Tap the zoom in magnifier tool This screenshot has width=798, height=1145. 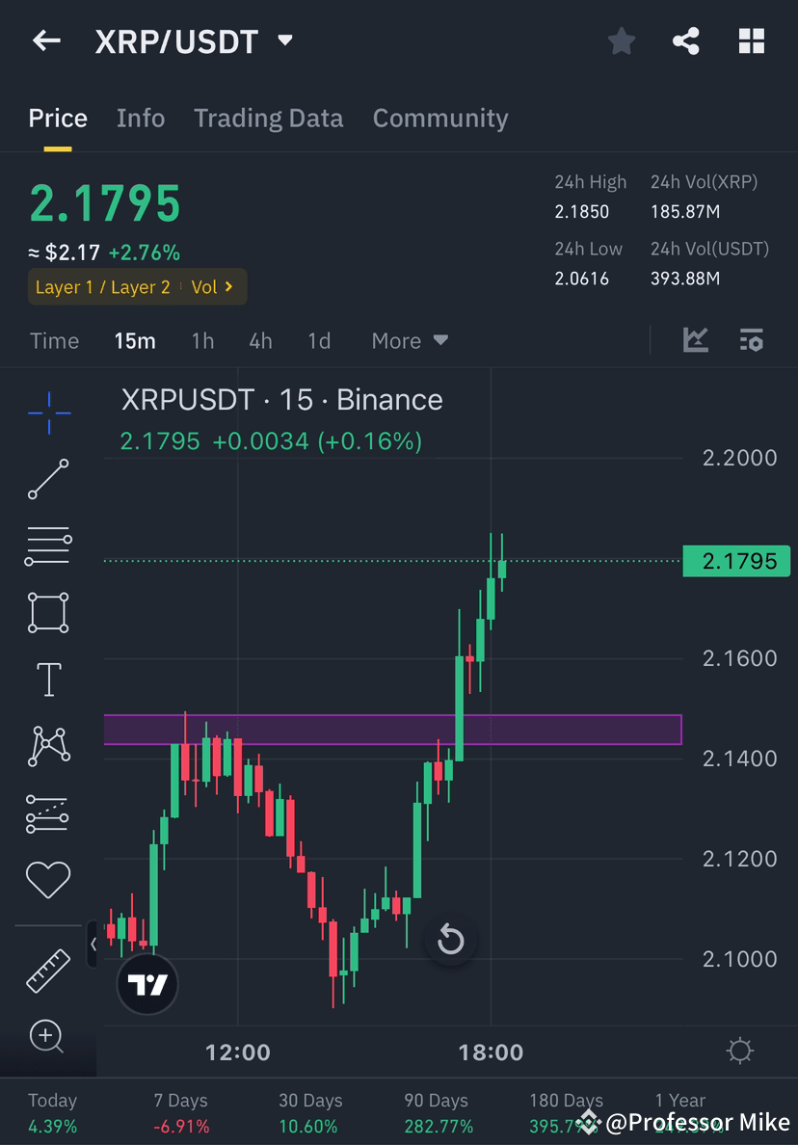[x=46, y=1037]
